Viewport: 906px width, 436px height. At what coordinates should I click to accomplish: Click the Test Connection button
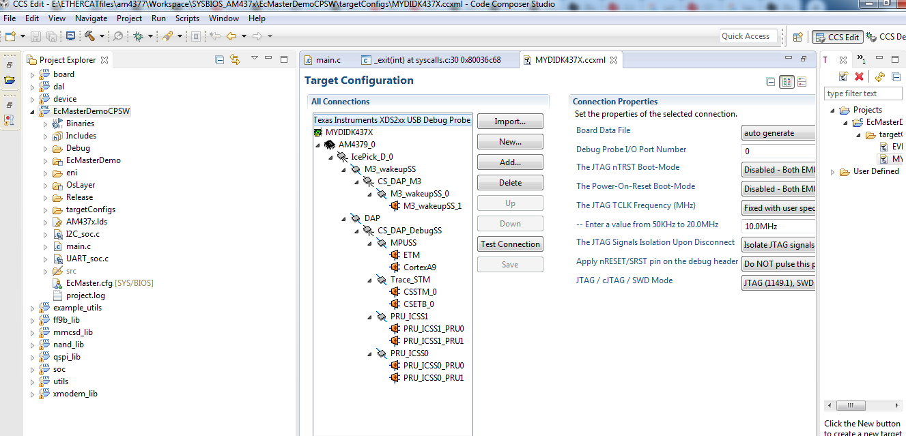pos(510,244)
